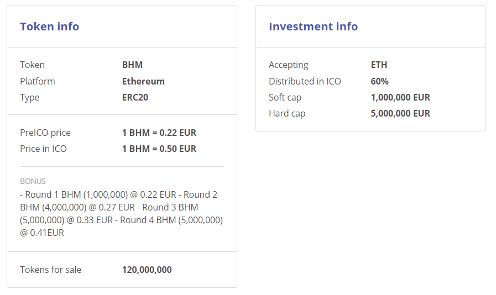Image resolution: width=496 pixels, height=295 pixels.
Task: Click the Platform label
Action: [38, 81]
